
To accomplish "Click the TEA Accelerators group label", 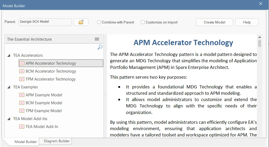I will coord(28,55).
